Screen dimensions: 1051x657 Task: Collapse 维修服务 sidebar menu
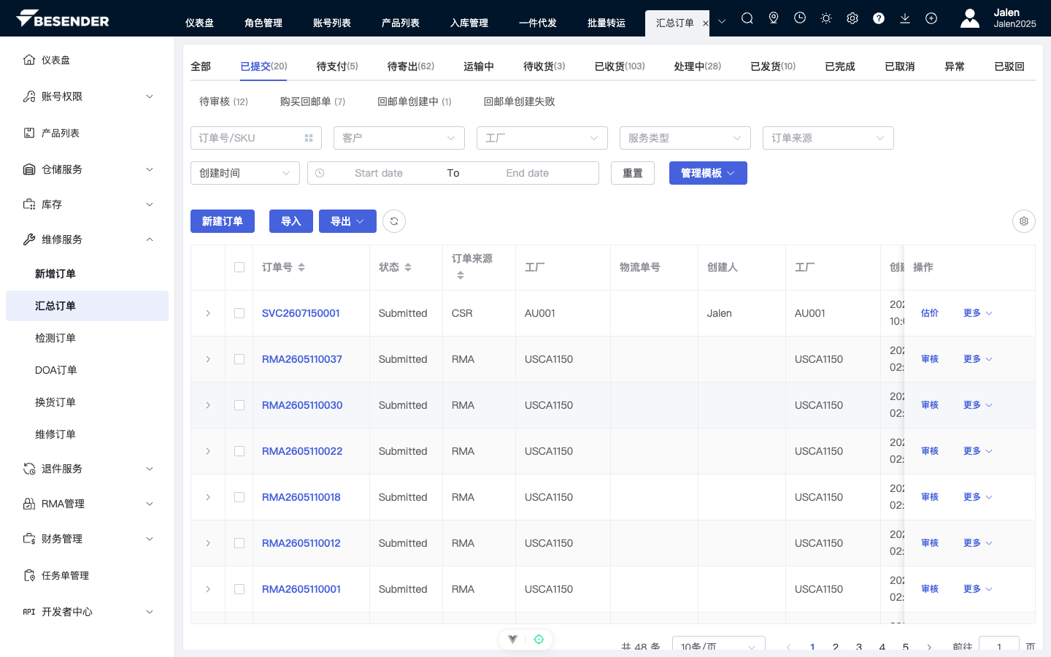(88, 239)
